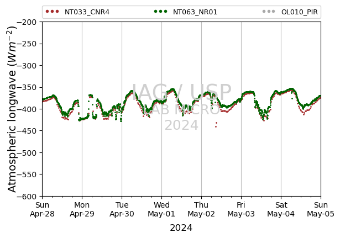Click the Tue Apr-30 x-axis label
Image resolution: width=340 pixels, height=238 pixels.
click(122, 209)
